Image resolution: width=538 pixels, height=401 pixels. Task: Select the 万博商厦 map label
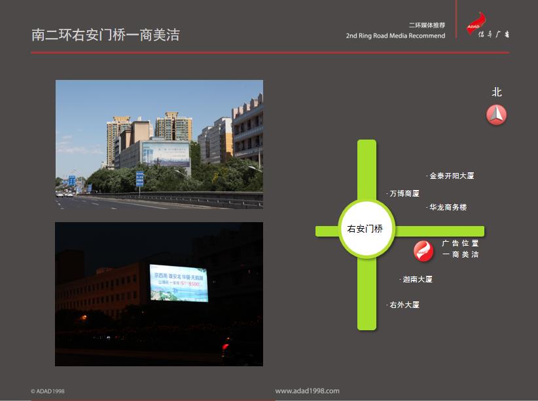coord(404,194)
